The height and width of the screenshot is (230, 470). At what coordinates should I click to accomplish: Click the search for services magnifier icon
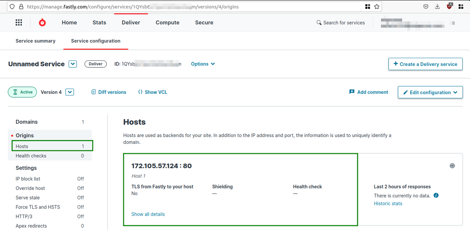click(319, 22)
